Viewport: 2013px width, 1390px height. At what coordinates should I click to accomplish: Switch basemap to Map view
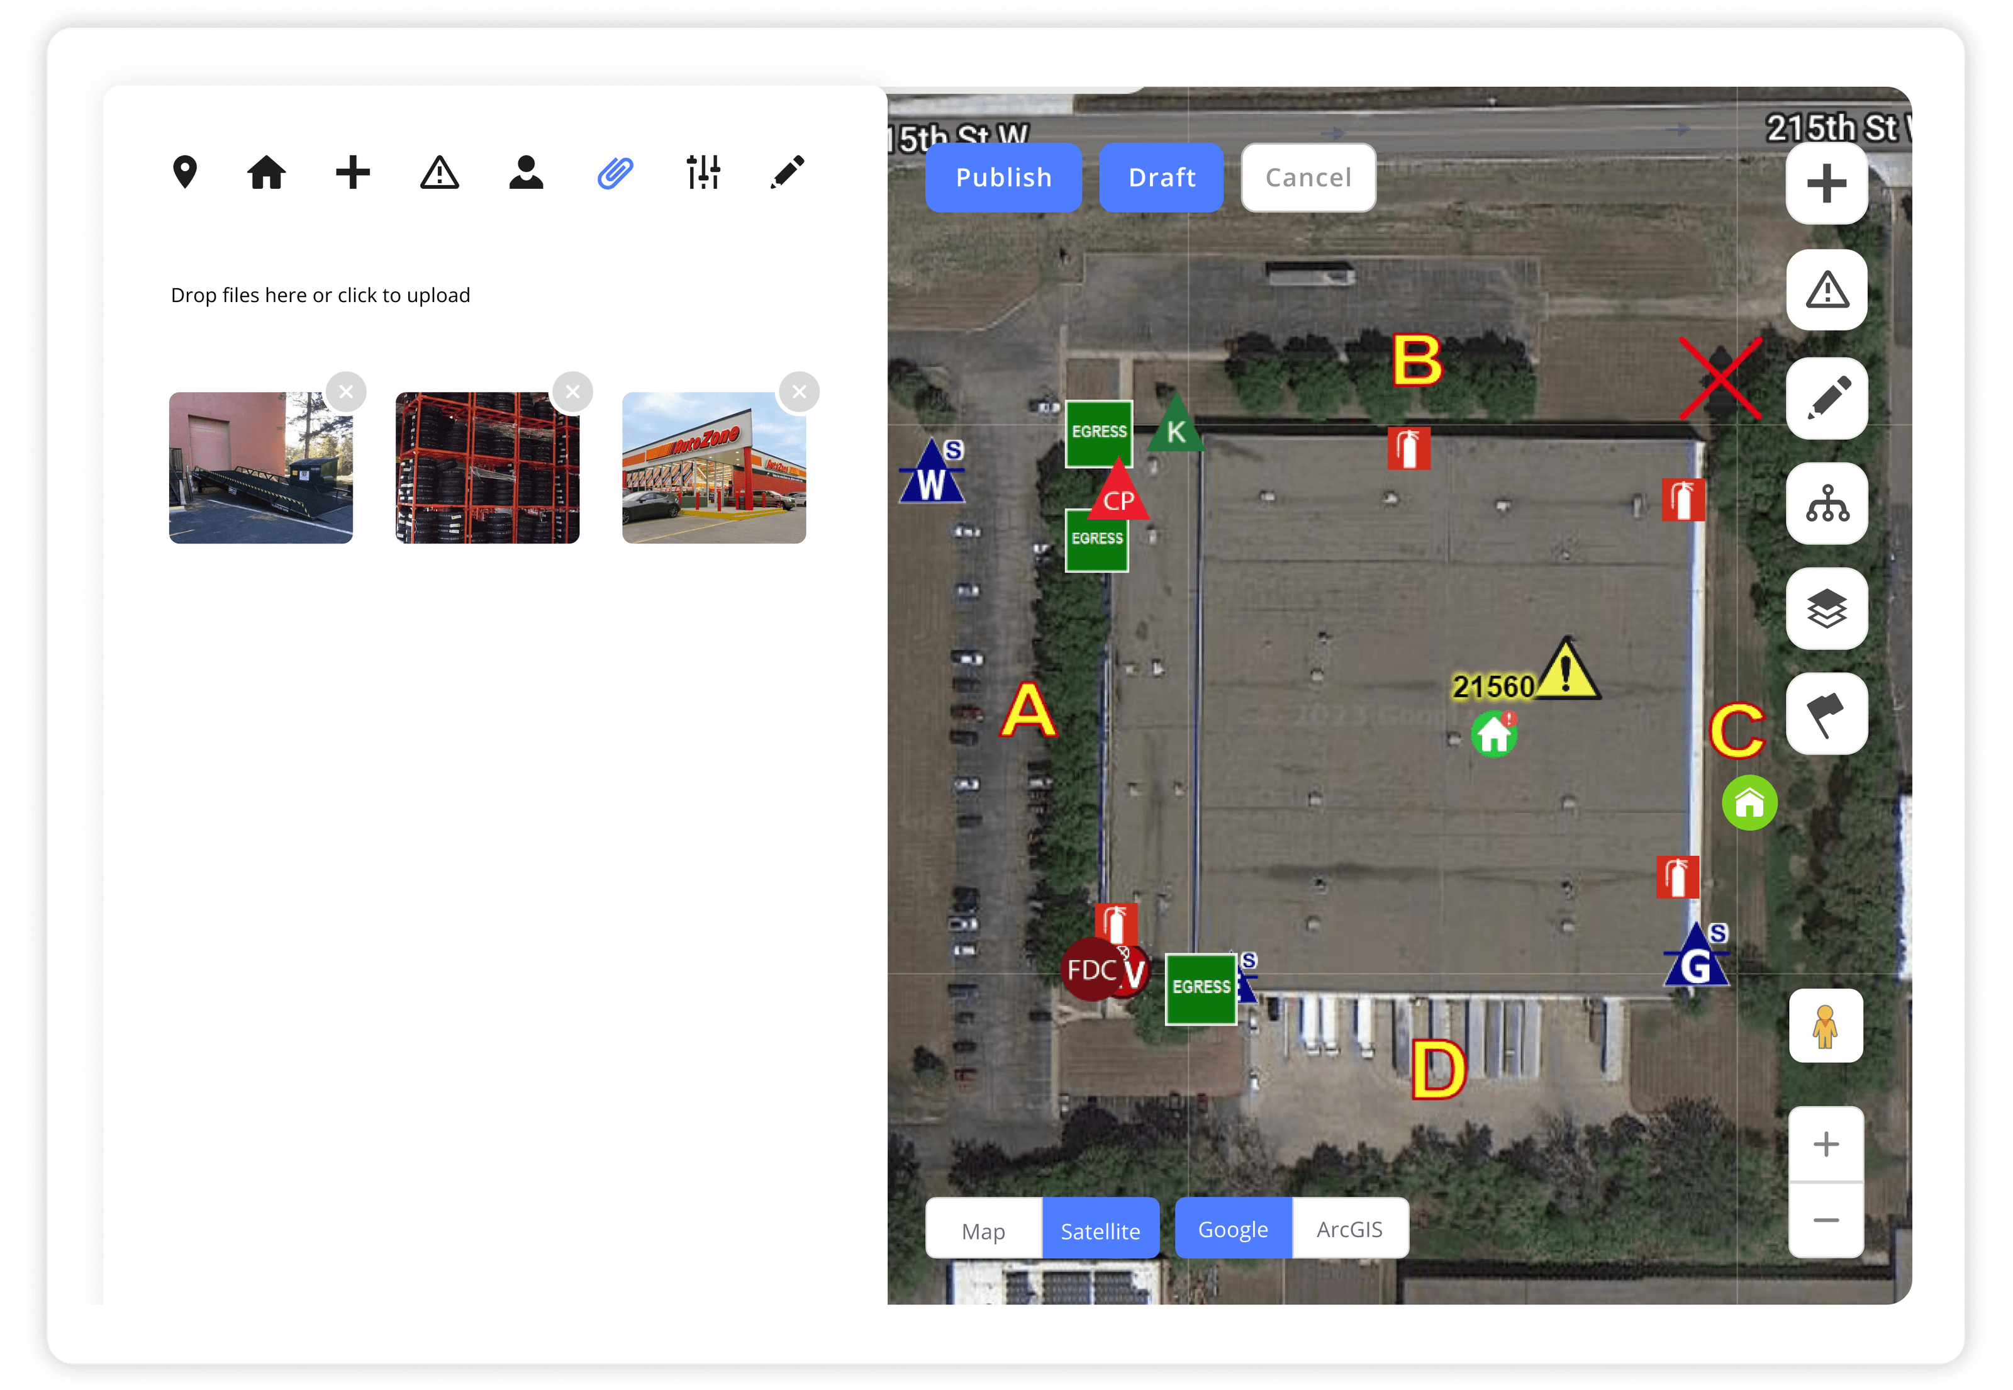click(x=983, y=1230)
